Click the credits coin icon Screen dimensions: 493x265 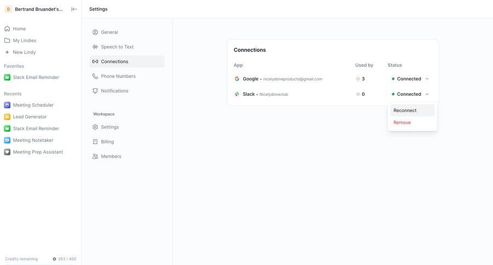(x=54, y=259)
